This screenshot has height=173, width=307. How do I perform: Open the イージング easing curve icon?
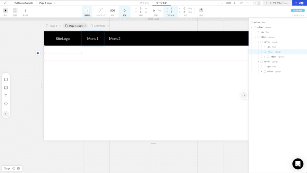point(101,11)
